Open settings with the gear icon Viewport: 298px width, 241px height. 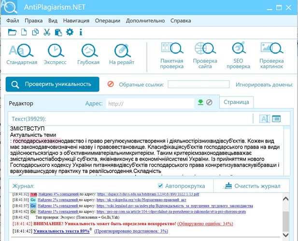pyautogui.click(x=70, y=32)
